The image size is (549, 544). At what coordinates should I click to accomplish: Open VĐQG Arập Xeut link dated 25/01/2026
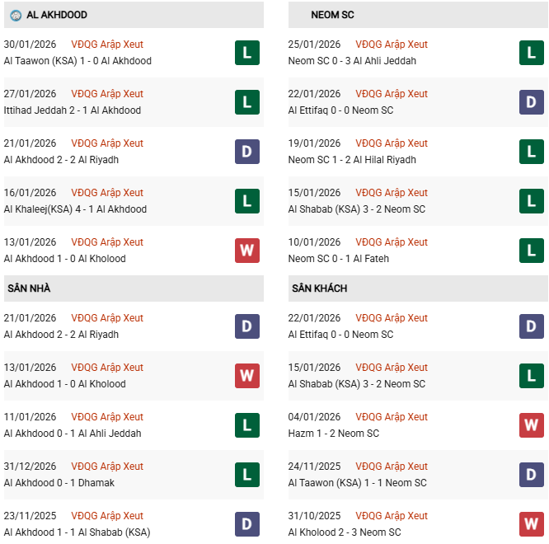[x=392, y=45]
